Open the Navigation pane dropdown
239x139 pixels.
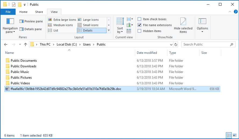coord(10,25)
